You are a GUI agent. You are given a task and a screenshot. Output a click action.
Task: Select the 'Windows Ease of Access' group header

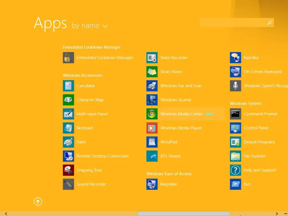[x=169, y=174]
